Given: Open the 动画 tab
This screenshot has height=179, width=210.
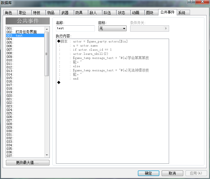Looking at the screenshot, I should (138, 13).
